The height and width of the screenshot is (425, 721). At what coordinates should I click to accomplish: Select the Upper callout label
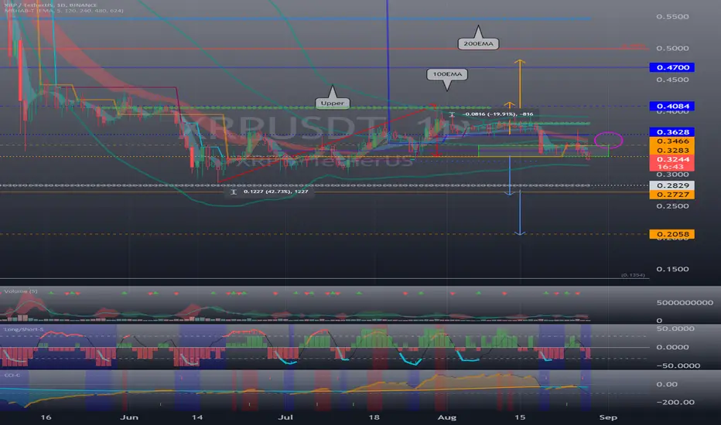tap(332, 103)
